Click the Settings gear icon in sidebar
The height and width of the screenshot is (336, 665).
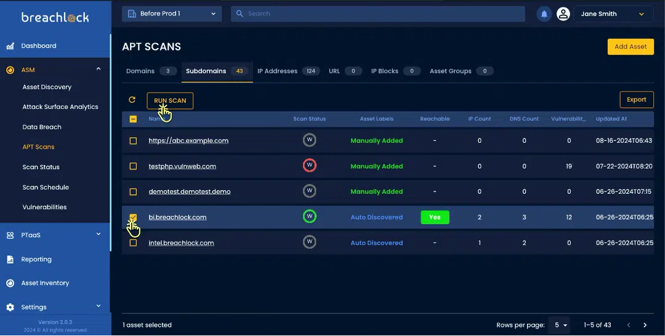[10, 307]
